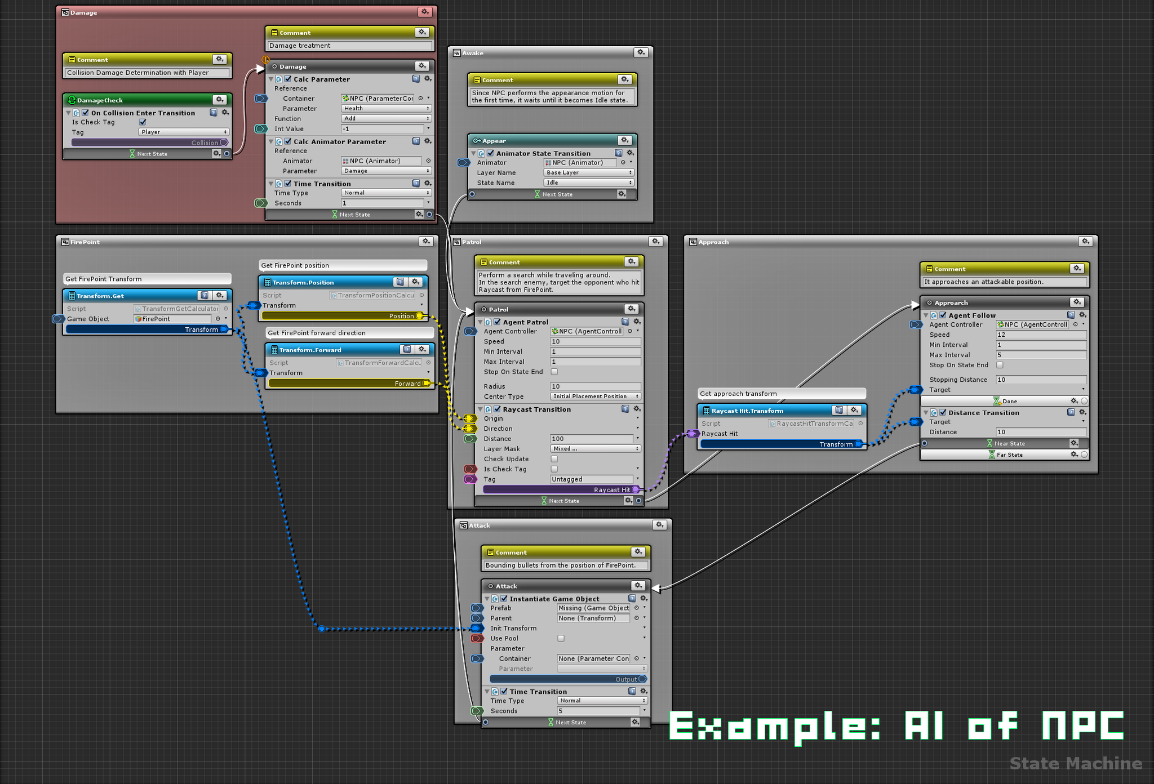Click the Stopping Distance input field

(1041, 380)
